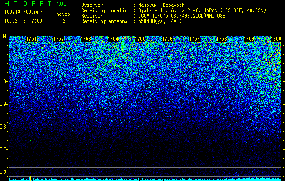285x181 pixels.
Task: Click the 1754 time marker
Action: pos(113,39)
